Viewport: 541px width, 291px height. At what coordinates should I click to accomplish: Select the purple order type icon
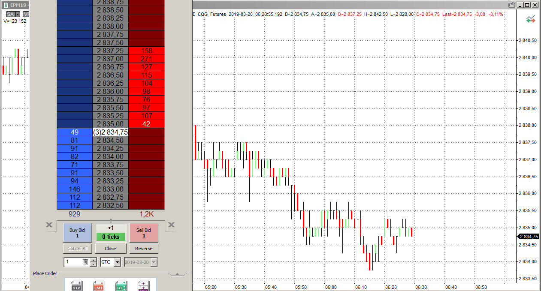click(143, 286)
